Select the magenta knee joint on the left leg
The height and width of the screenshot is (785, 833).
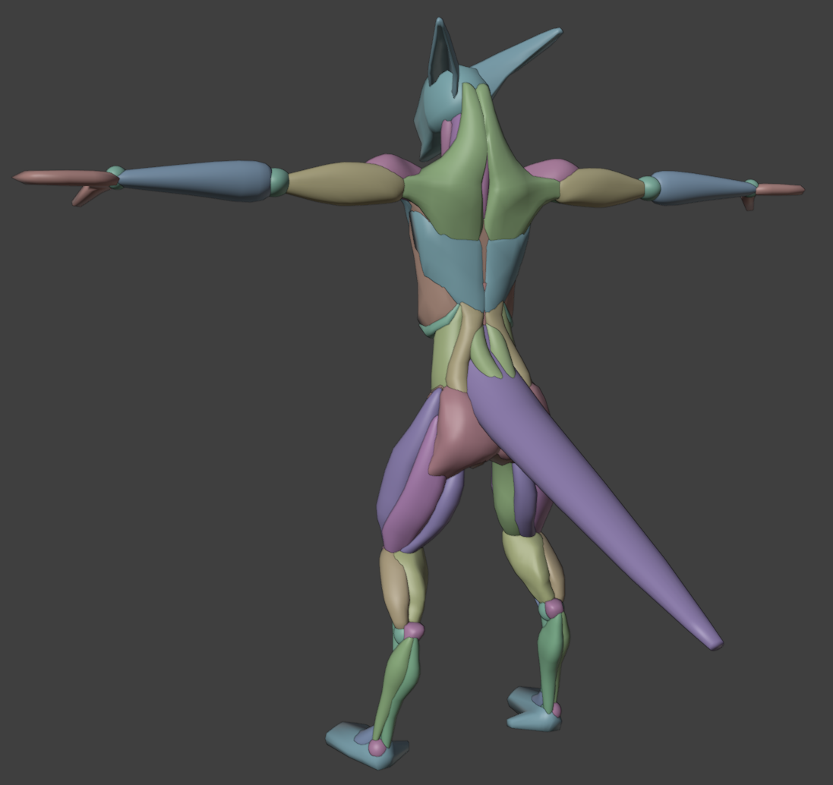pyautogui.click(x=413, y=631)
